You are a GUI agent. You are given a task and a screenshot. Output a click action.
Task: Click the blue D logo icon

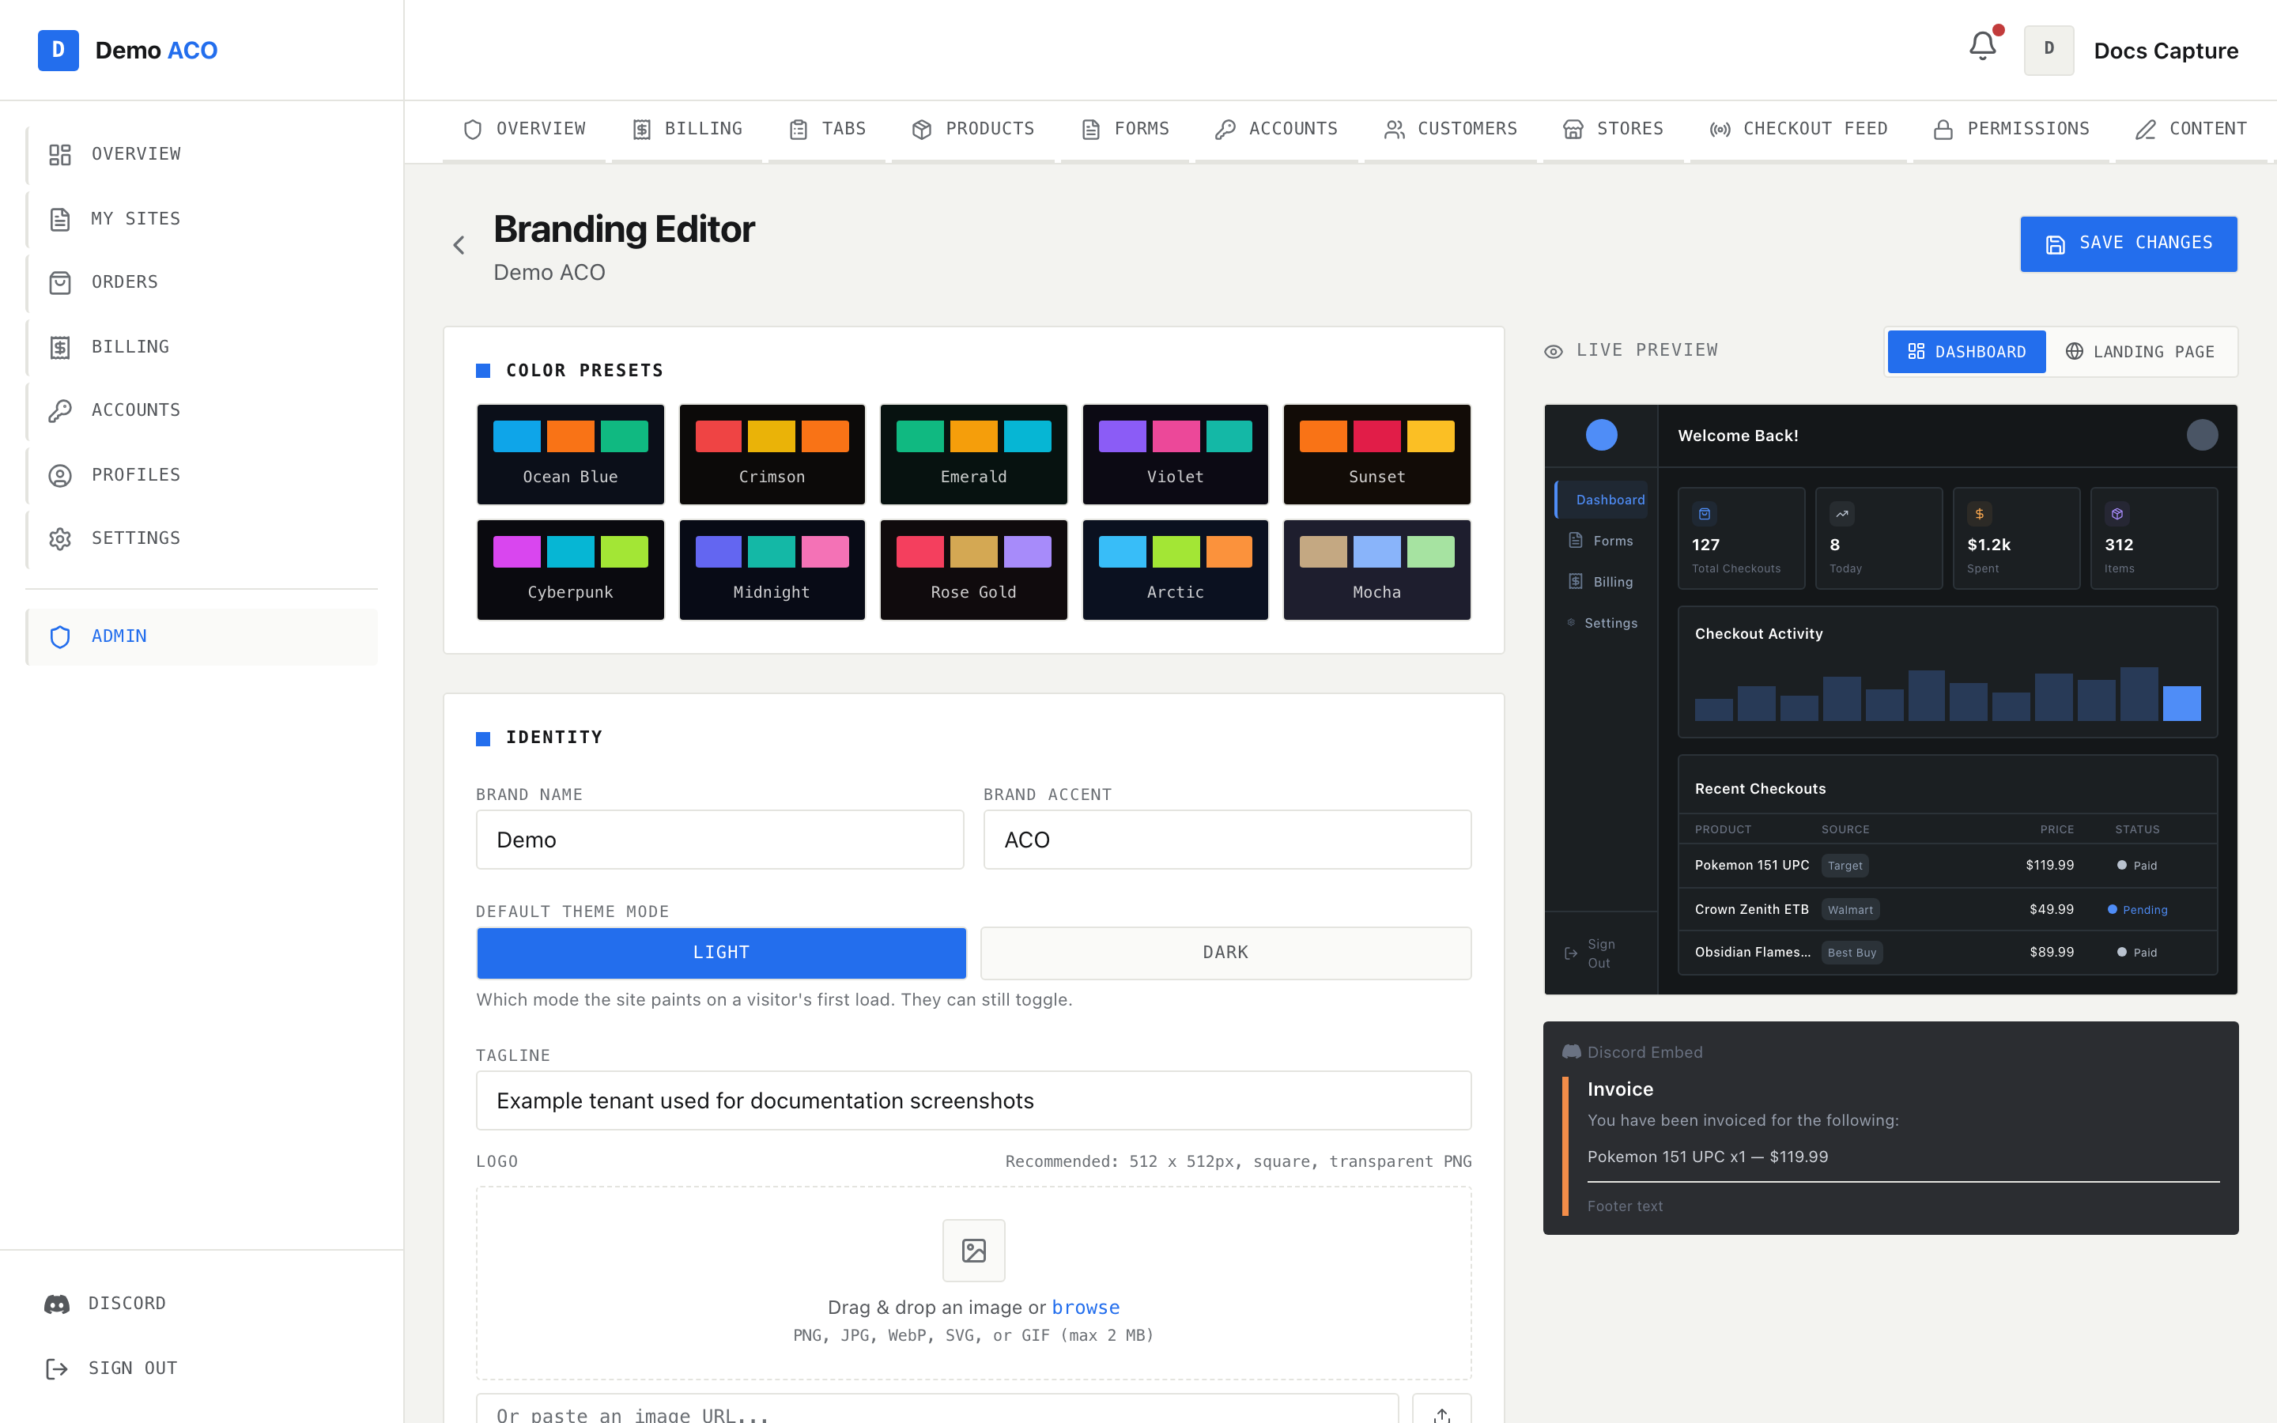click(59, 50)
